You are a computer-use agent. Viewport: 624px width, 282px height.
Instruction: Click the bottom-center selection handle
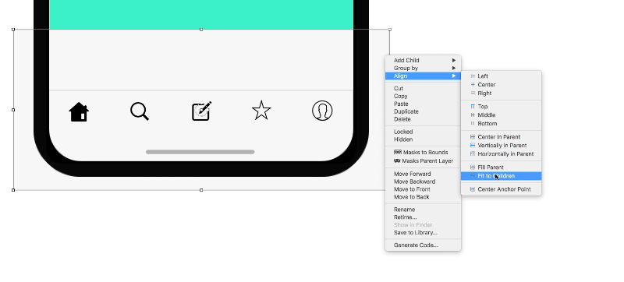click(201, 190)
